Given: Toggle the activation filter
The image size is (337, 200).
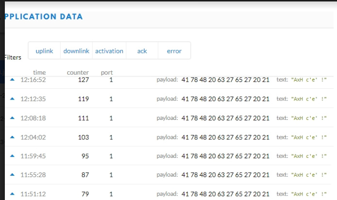Looking at the screenshot, I should 109,51.
